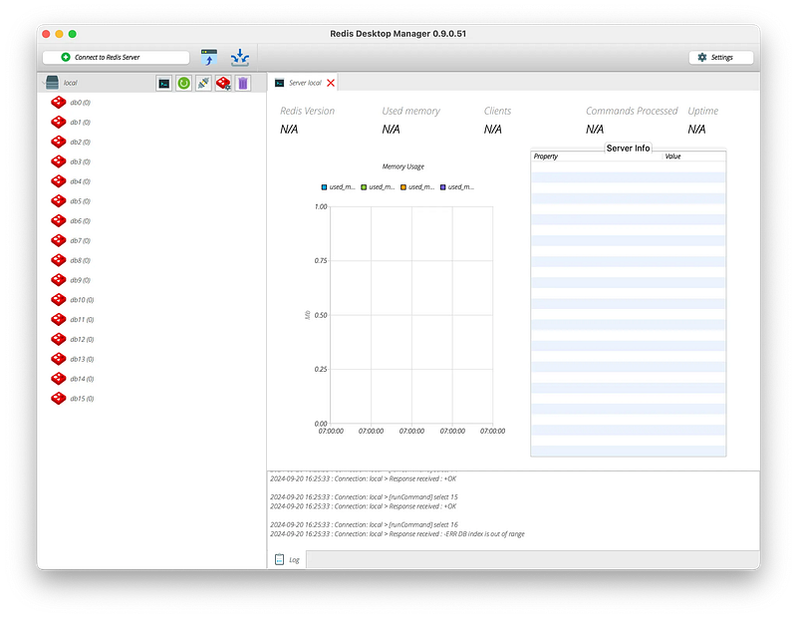797x618 pixels.
Task: Click green plus icon on Connect button
Action: (66, 58)
